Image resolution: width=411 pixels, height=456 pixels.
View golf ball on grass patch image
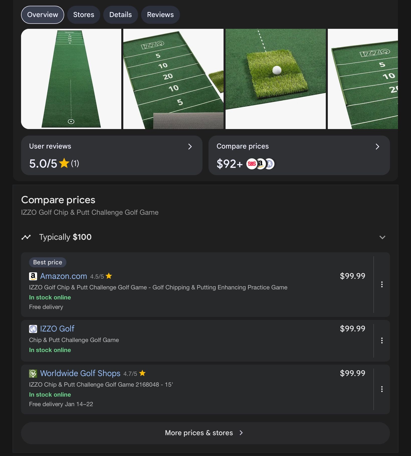point(276,79)
